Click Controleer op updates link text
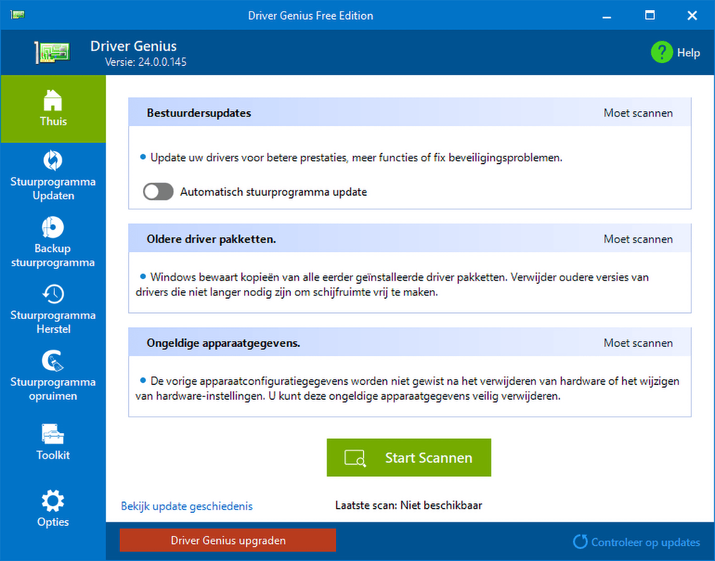Viewport: 715px width, 561px height. click(646, 542)
